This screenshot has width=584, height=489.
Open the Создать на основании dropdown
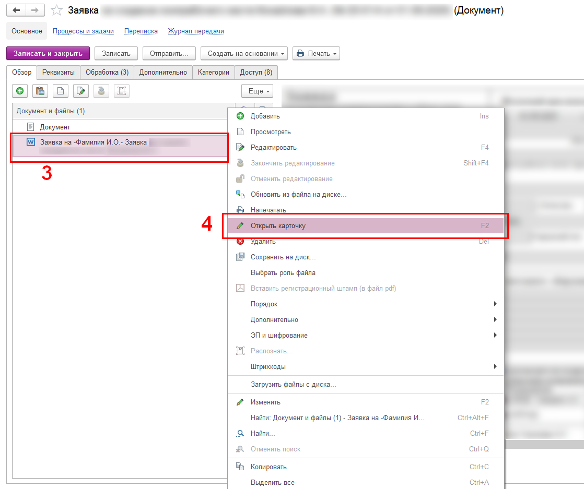pyautogui.click(x=244, y=53)
